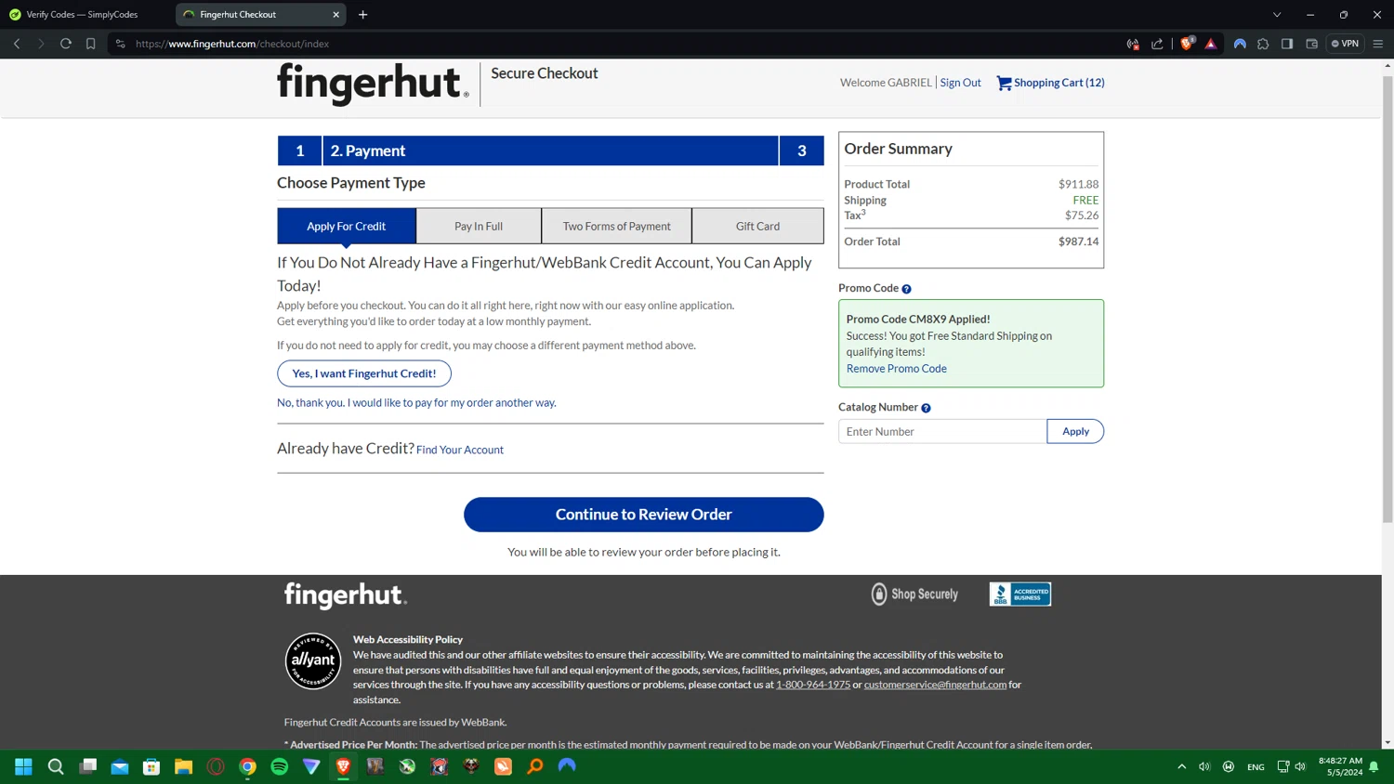
Task: Open Spotify from the taskbar
Action: [x=280, y=766]
